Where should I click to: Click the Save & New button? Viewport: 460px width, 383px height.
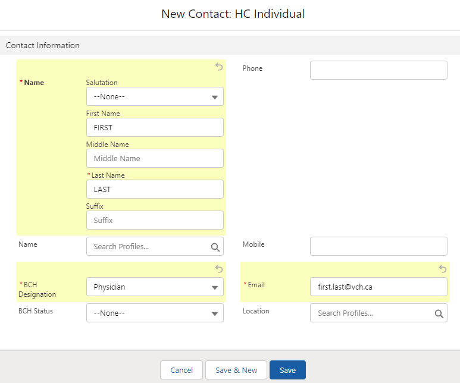coord(236,370)
